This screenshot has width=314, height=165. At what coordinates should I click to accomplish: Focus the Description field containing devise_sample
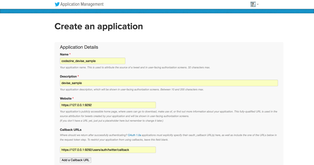coord(169,83)
